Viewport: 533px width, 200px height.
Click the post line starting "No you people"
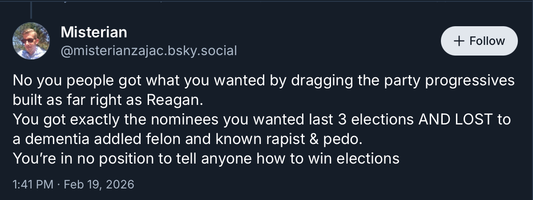coord(263,81)
